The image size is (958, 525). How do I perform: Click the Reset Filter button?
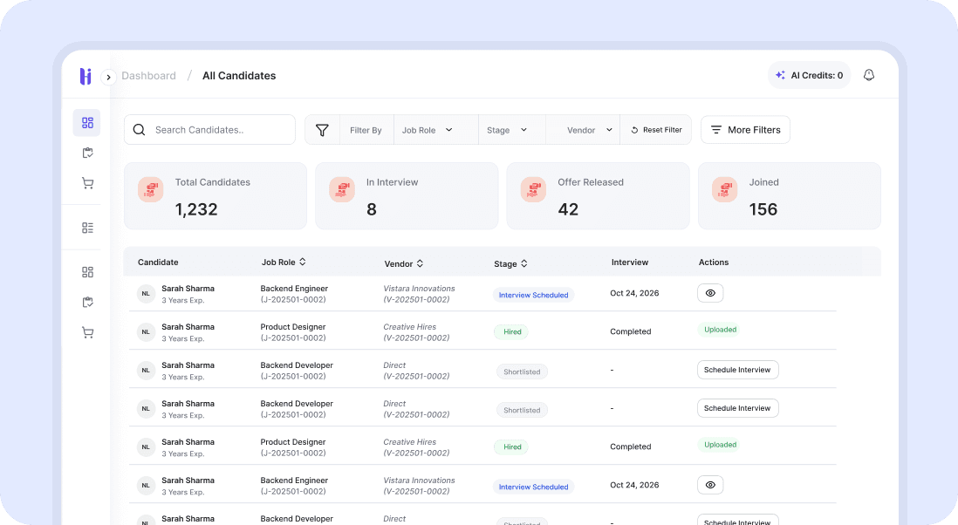(x=655, y=129)
